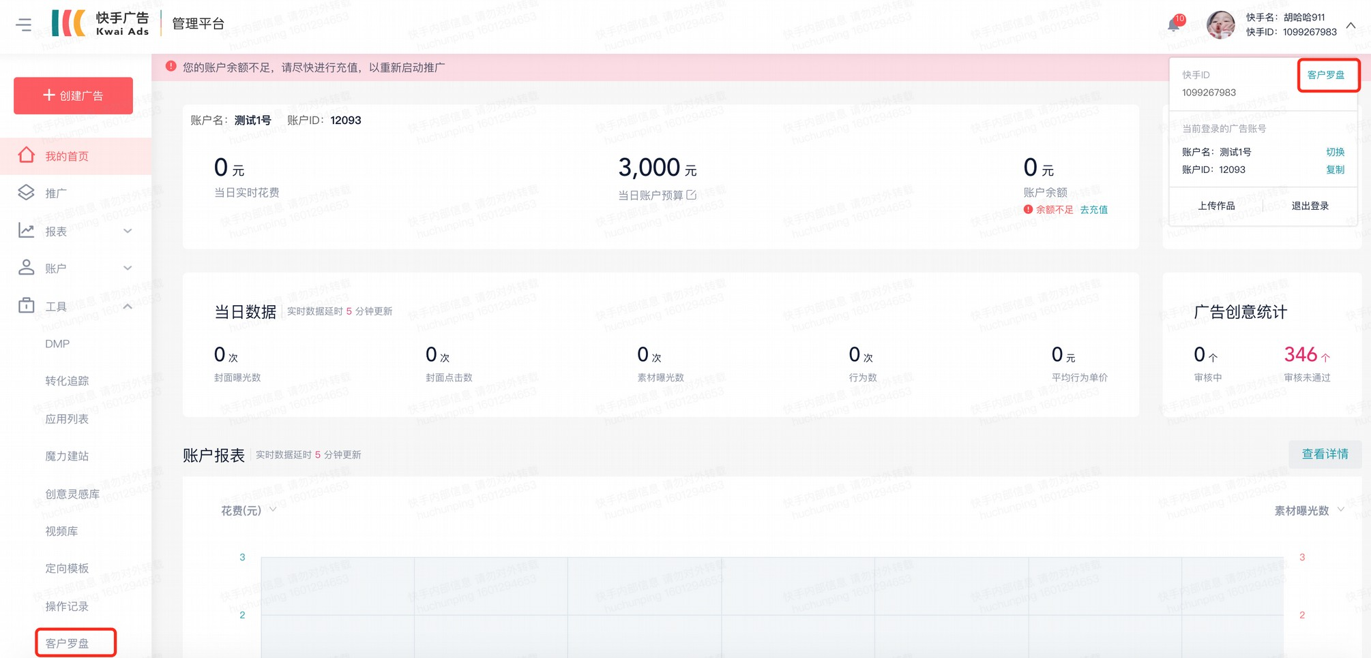
Task: Click the user avatar photo
Action: 1220,25
